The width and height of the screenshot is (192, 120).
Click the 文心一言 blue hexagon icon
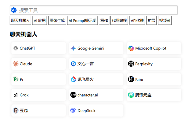[x=73, y=64]
